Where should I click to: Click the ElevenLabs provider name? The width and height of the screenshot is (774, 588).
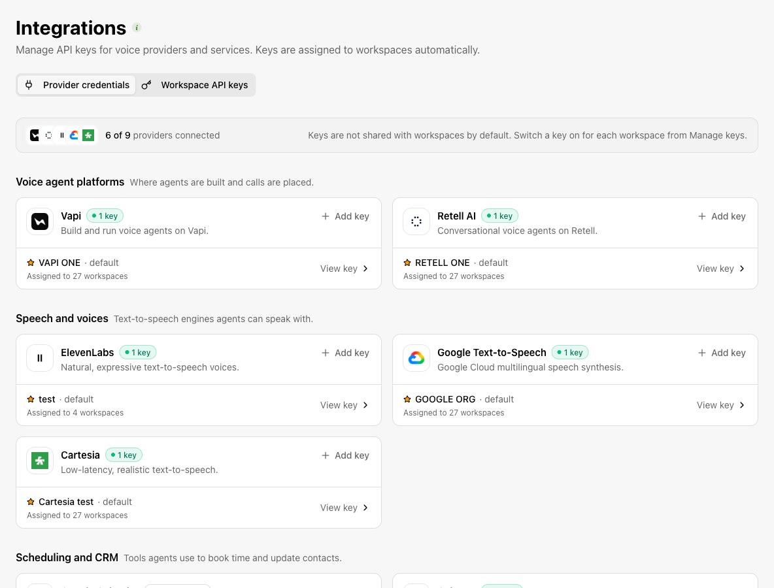tap(88, 352)
